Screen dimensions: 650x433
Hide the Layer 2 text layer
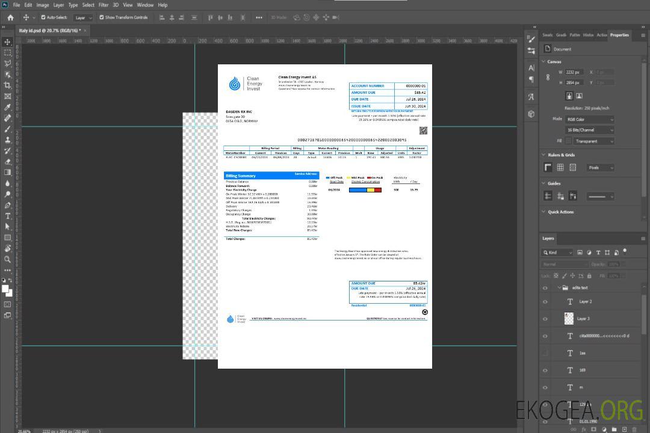point(545,302)
